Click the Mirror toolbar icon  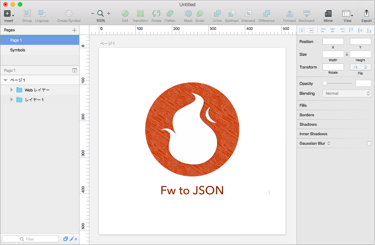(x=328, y=14)
